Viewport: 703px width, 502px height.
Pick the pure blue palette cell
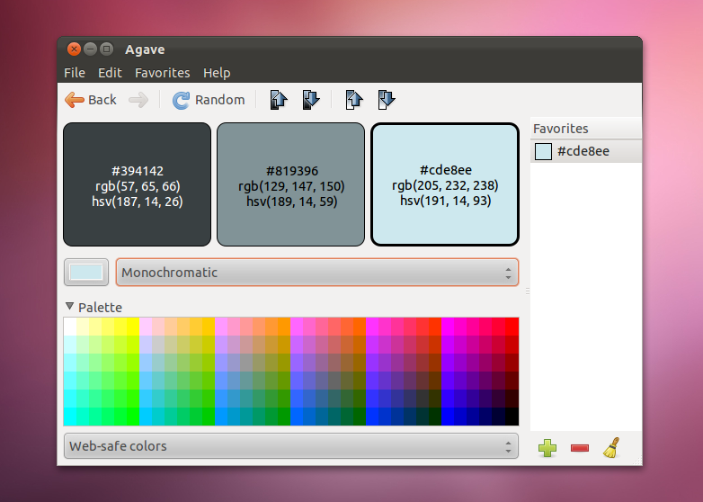coord(449,417)
